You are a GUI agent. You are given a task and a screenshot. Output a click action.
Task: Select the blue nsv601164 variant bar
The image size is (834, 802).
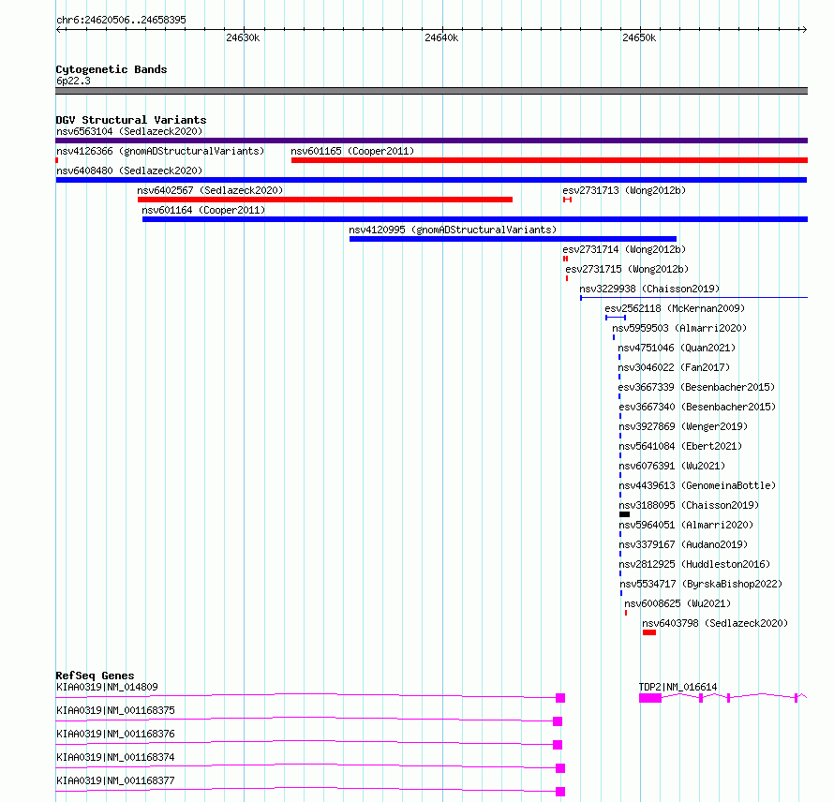point(475,219)
